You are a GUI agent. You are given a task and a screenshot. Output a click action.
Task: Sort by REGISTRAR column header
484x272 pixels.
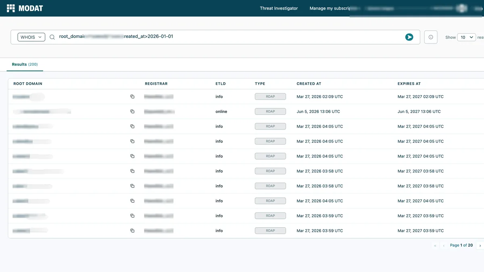pos(156,84)
